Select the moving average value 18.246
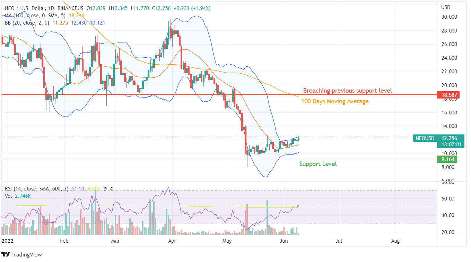This screenshot has height=262, width=471. tap(77, 16)
